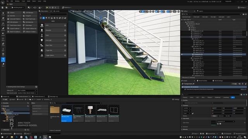Viewport: 248px width, 139px height.
Task: Click the Outliner settings gear icon
Action: click(x=246, y=14)
